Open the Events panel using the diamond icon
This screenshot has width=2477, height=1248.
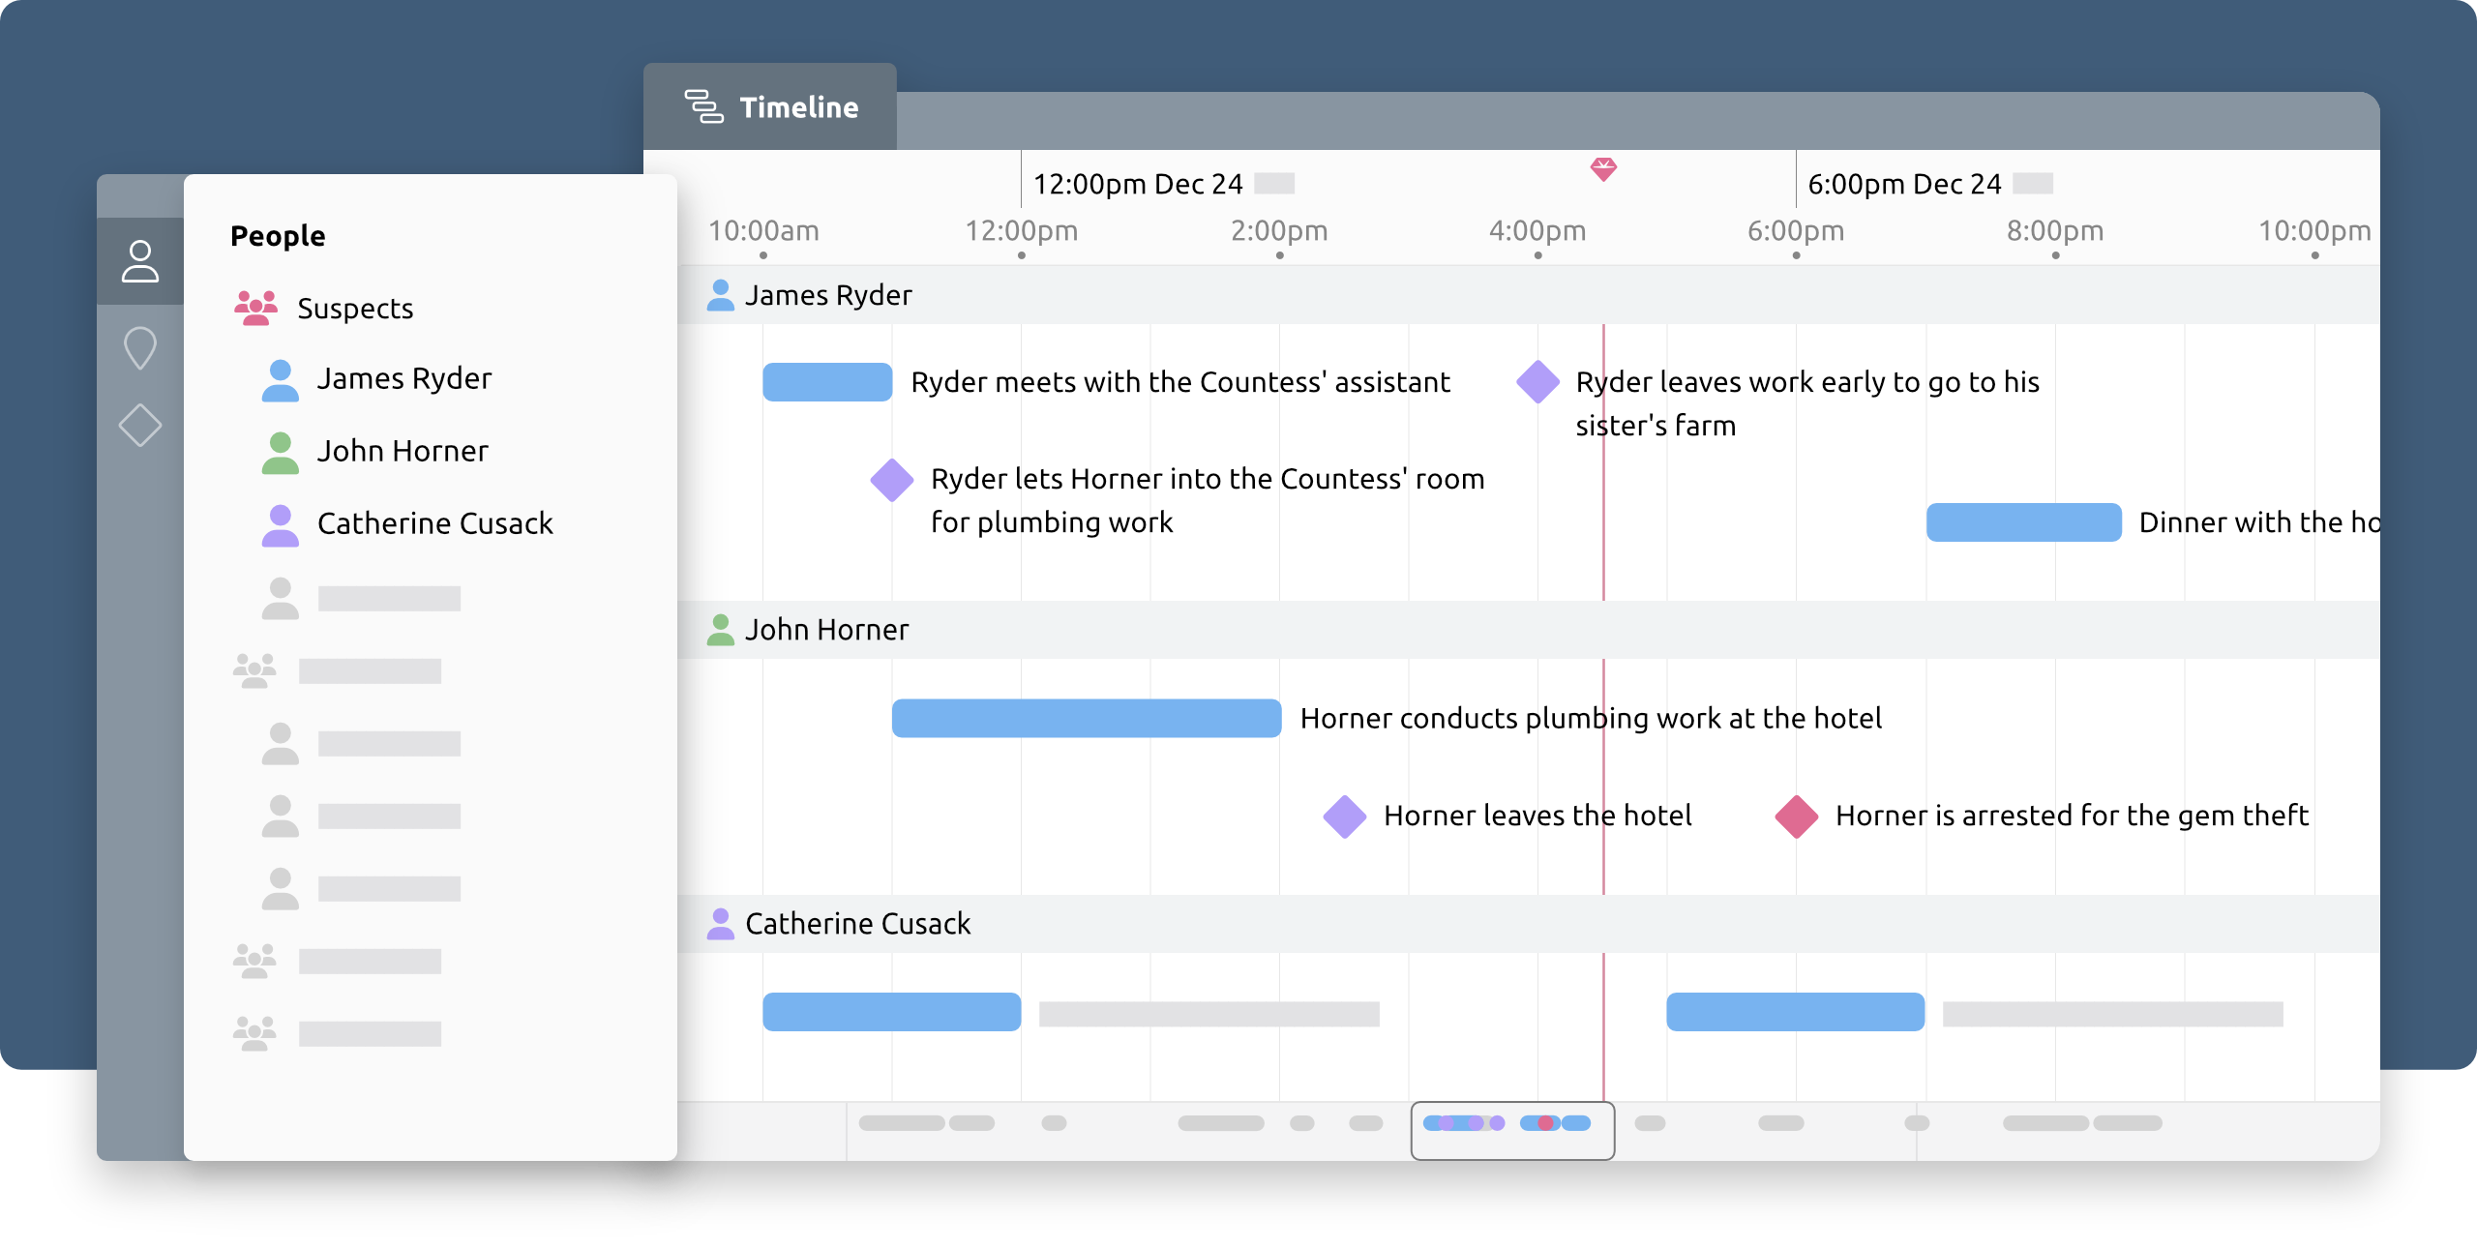[x=140, y=423]
